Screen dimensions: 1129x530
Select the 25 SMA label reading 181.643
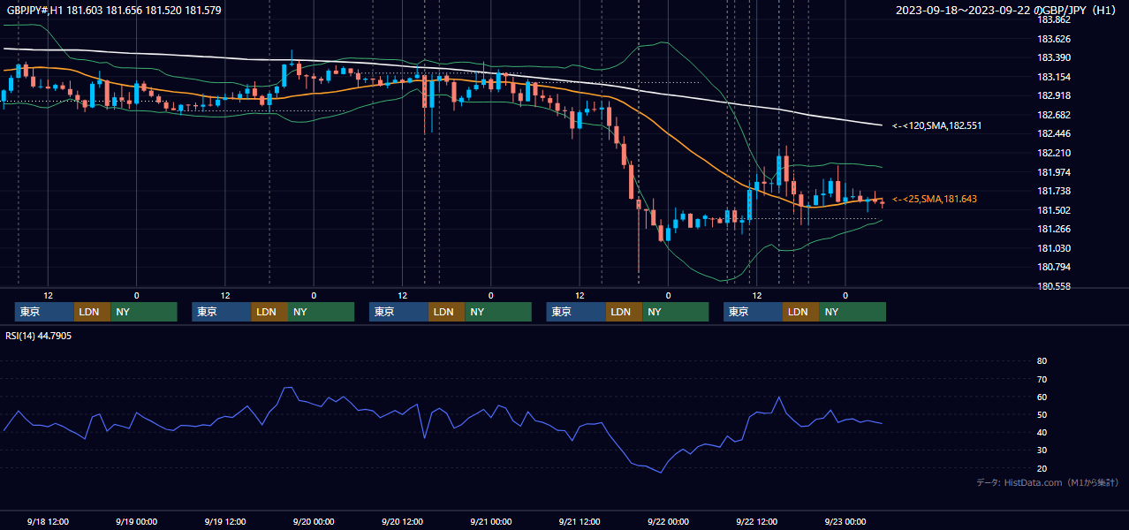tap(935, 200)
